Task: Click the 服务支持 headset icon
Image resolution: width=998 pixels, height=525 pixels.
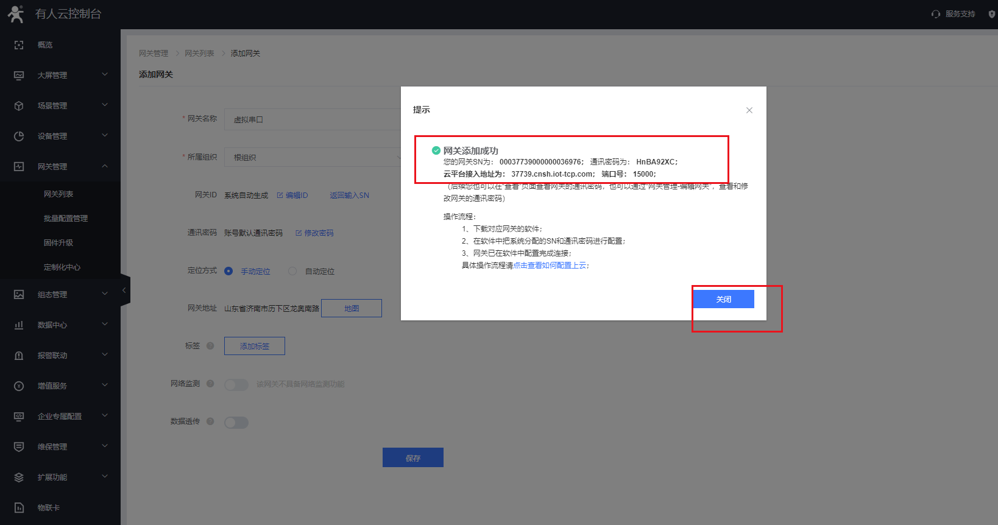Action: pos(936,14)
